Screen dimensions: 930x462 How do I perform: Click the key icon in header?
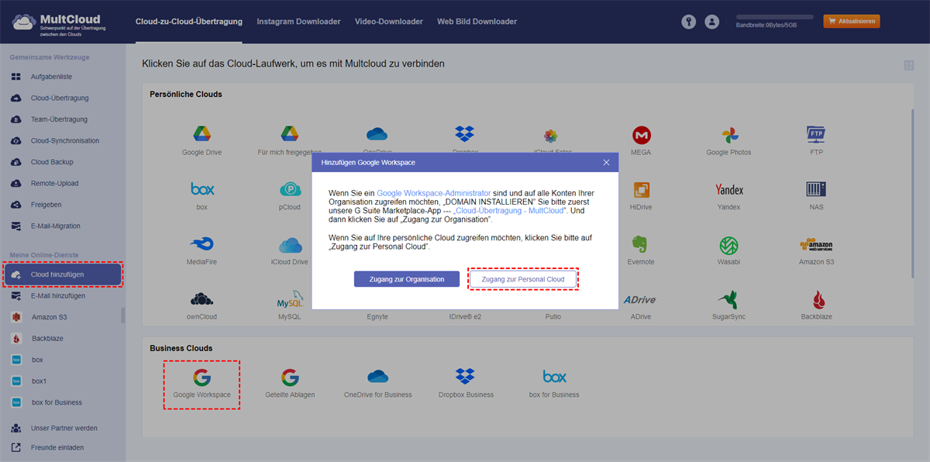pos(688,22)
